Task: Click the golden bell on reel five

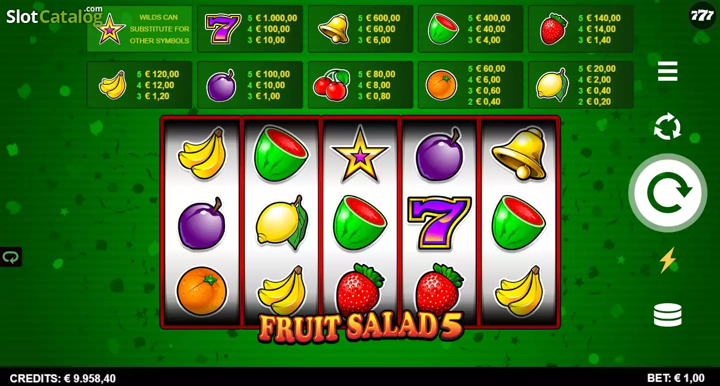Action: pos(519,153)
